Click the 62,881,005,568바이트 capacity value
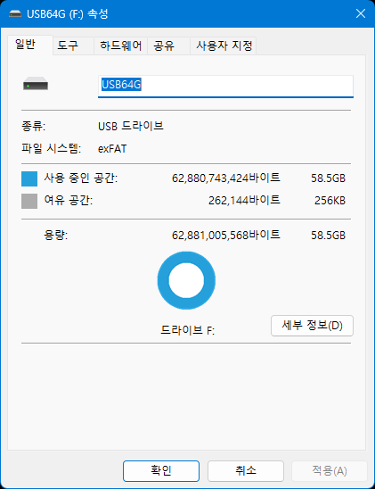 [x=226, y=236]
